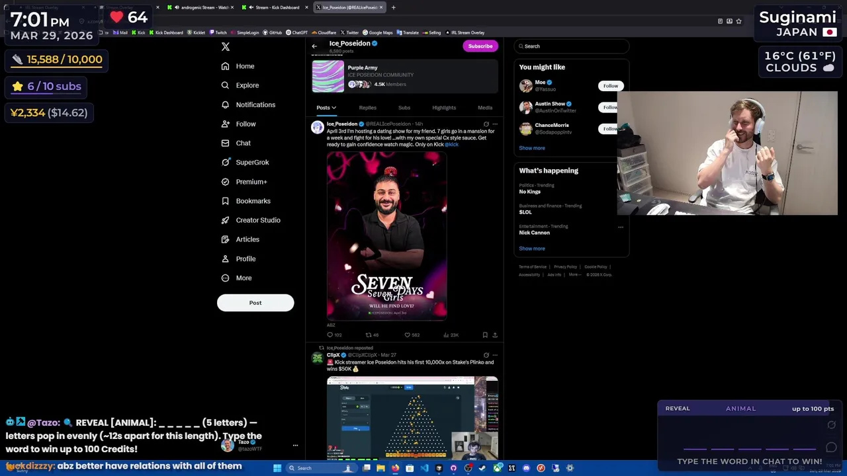Click the Premium+ sidebar icon
The height and width of the screenshot is (476, 847).
pos(226,182)
